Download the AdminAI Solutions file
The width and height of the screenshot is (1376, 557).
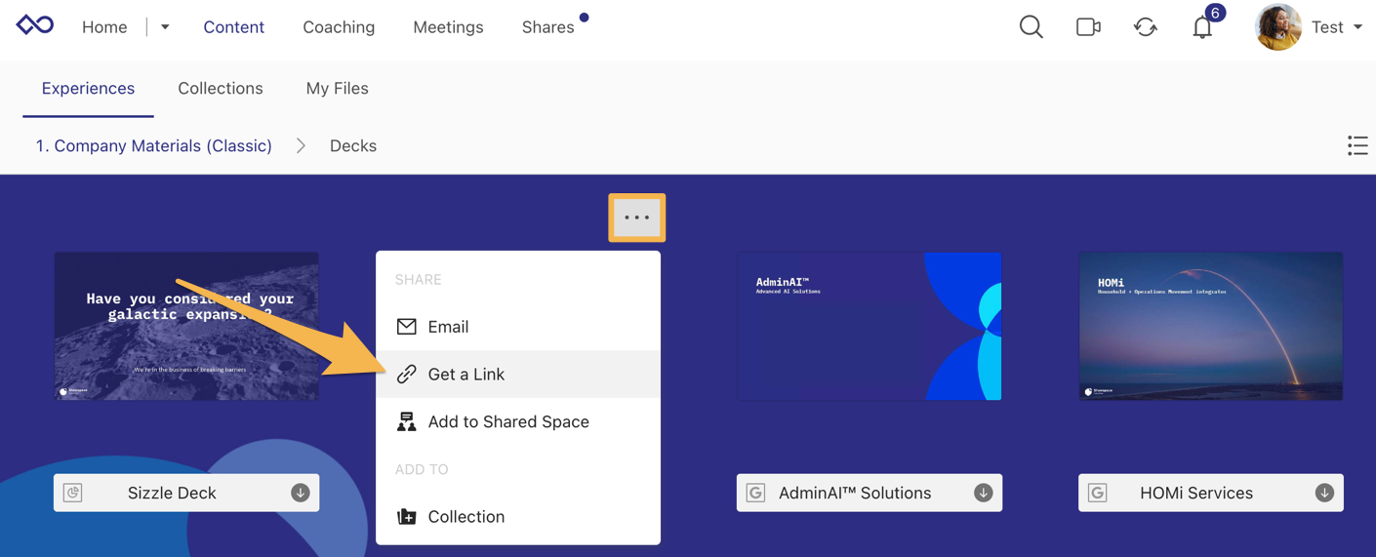coord(983,493)
